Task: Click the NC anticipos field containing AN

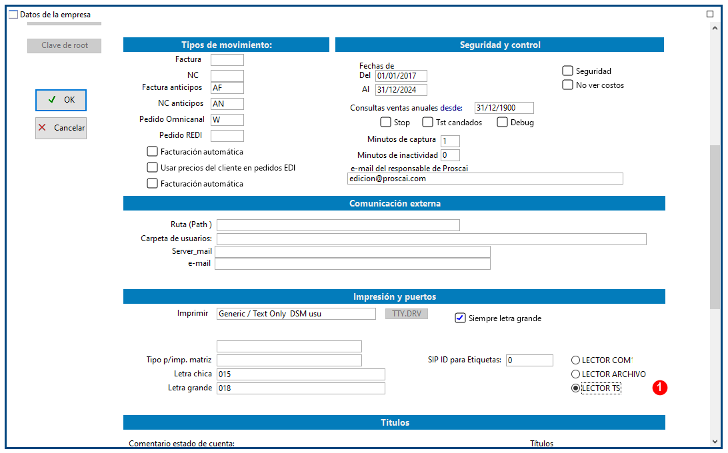Action: point(227,103)
